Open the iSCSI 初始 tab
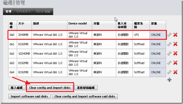Screen dimensions: 183x104 [x=43, y=12]
